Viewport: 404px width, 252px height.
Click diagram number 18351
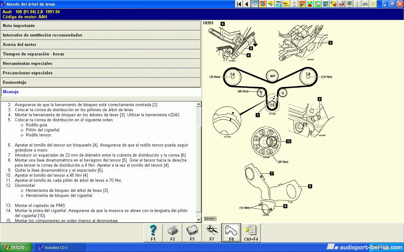(208, 23)
